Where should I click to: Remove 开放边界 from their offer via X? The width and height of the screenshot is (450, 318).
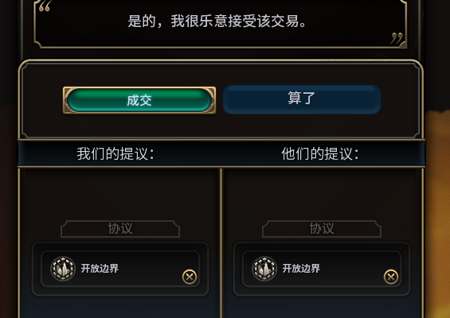391,277
